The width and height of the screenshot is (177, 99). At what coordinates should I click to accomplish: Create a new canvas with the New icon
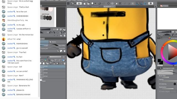[x=84, y=4]
